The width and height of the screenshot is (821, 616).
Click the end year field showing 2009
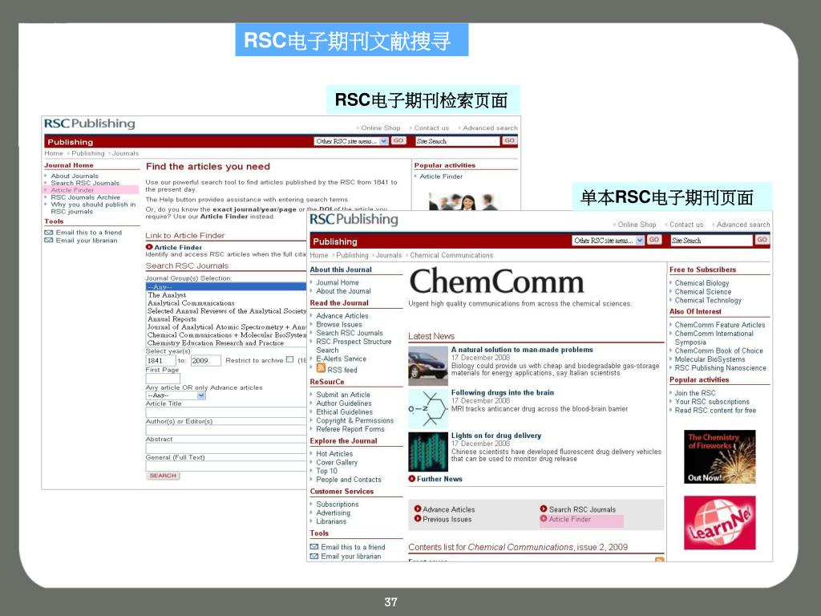click(204, 360)
